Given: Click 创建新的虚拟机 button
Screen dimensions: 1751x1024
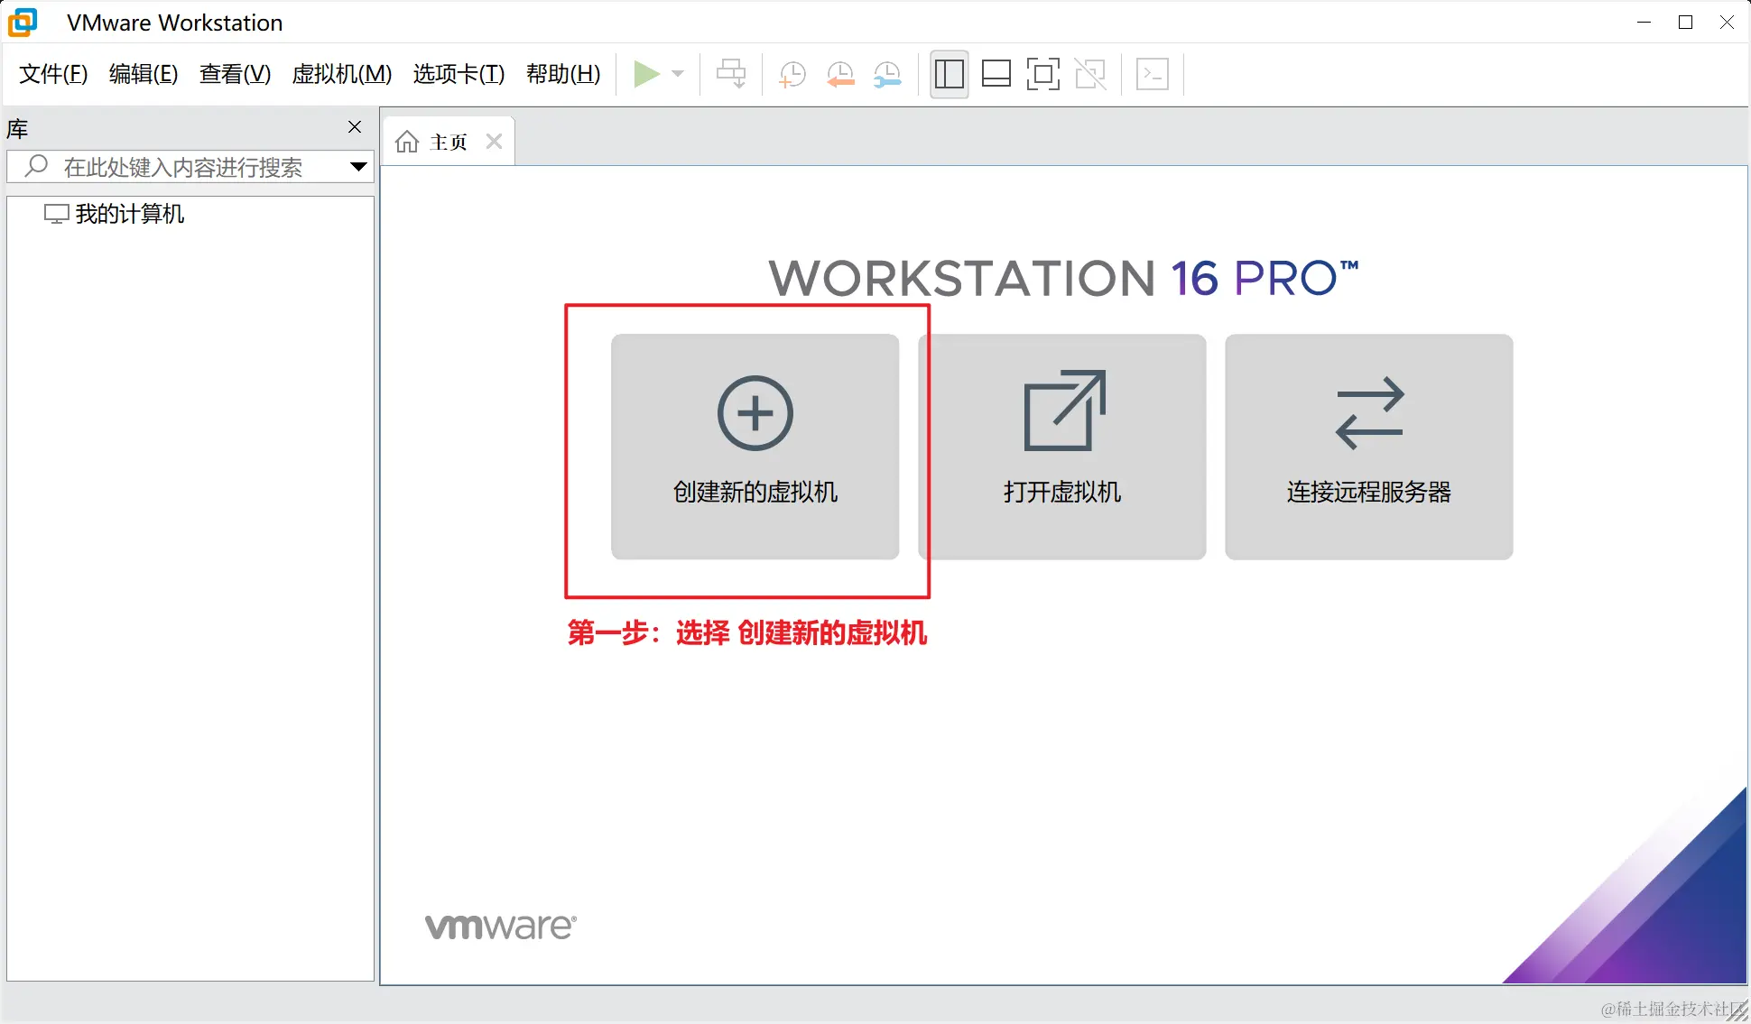Looking at the screenshot, I should (755, 447).
